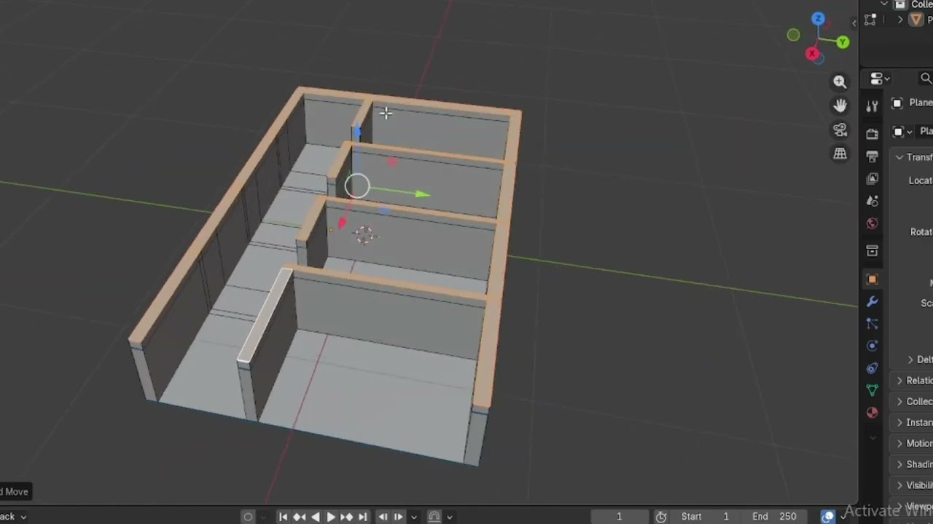
Task: Open the keyframe jump options dropdown
Action: [414, 517]
